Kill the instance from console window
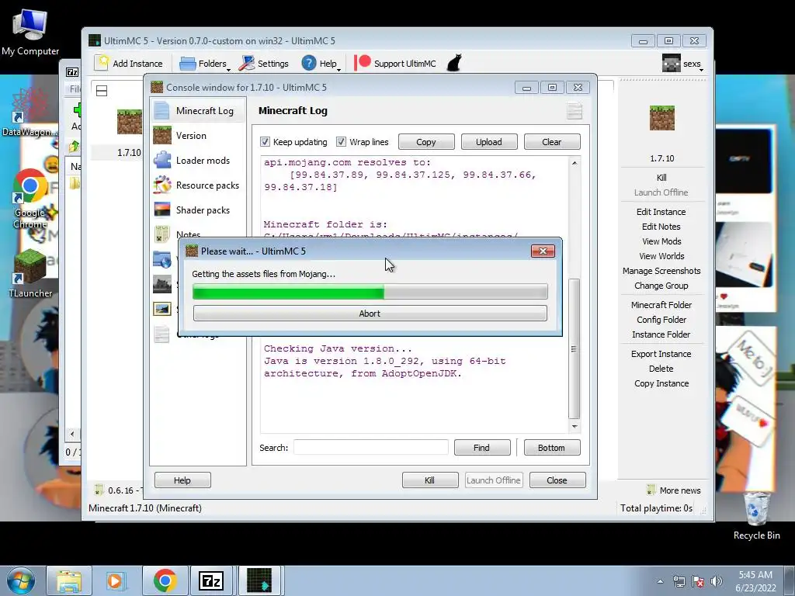This screenshot has height=596, width=795. (429, 480)
